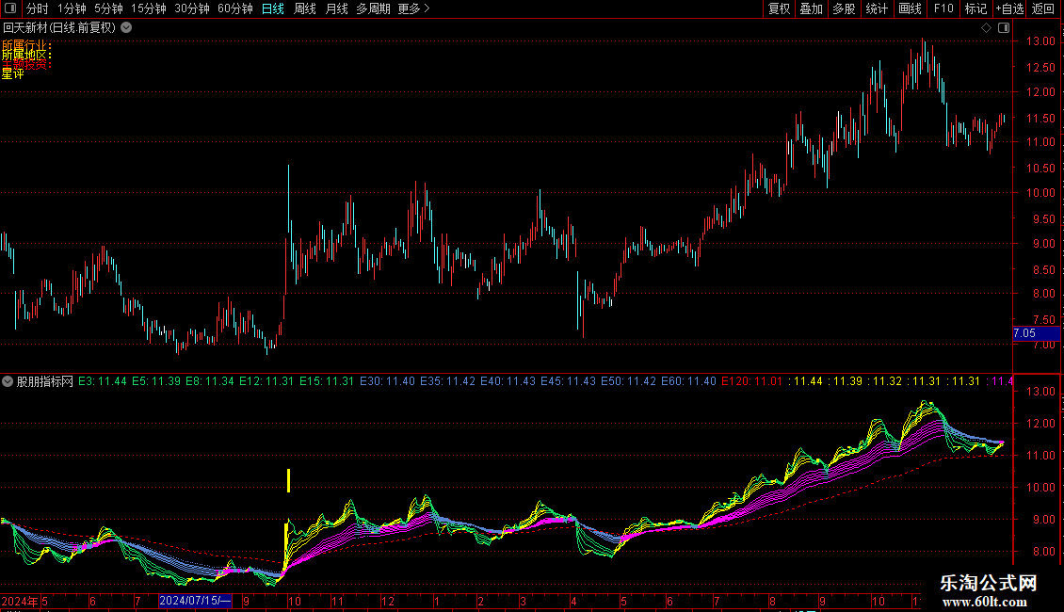Select the 15分钟 period
Screen dimensions: 1064x612
(148, 9)
